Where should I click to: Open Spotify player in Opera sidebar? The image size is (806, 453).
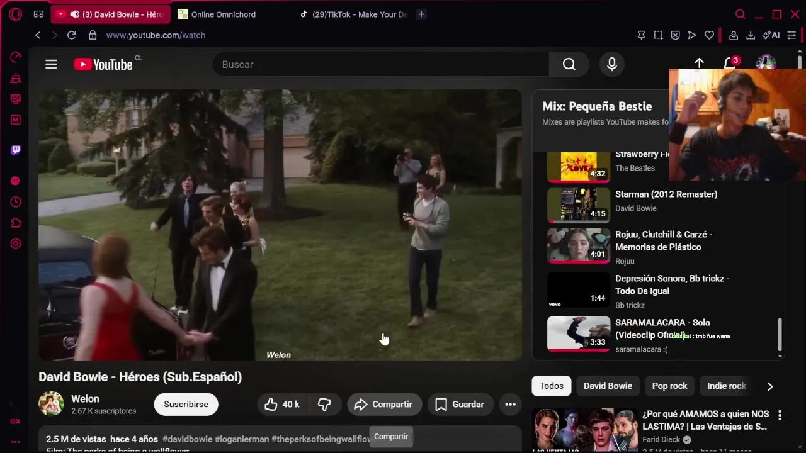pyautogui.click(x=16, y=181)
